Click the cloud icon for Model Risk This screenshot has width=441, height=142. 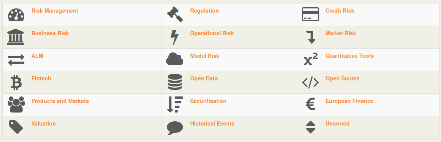[174, 59]
